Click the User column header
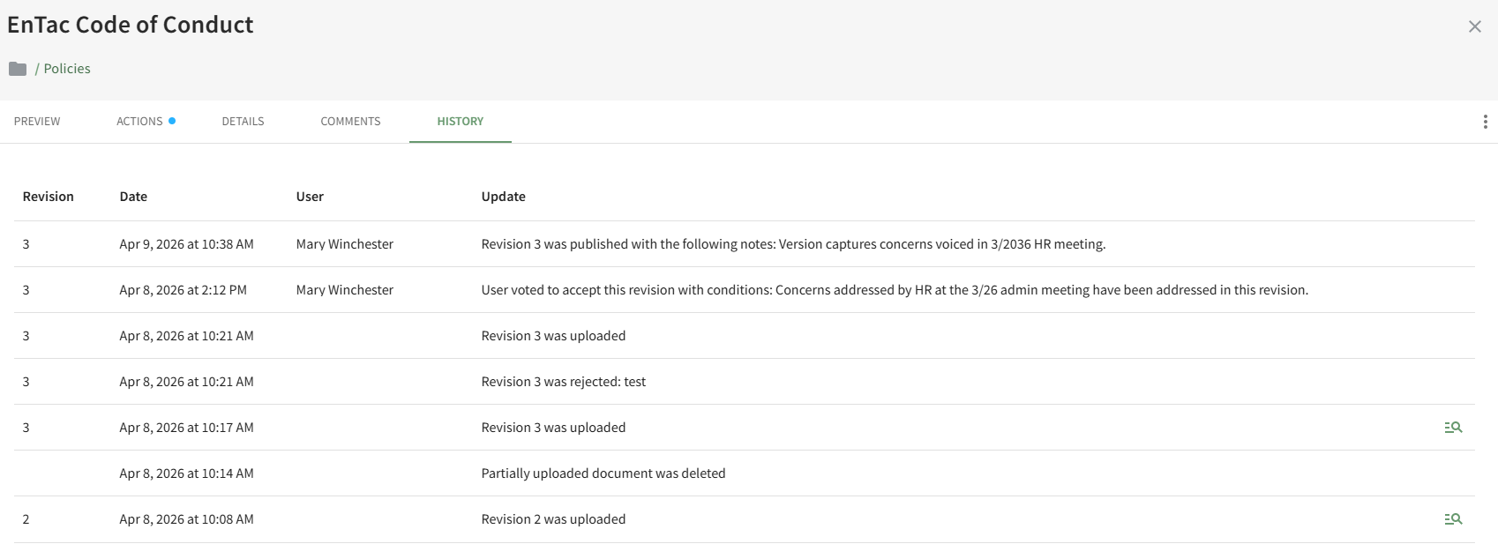This screenshot has height=544, width=1498. point(310,197)
